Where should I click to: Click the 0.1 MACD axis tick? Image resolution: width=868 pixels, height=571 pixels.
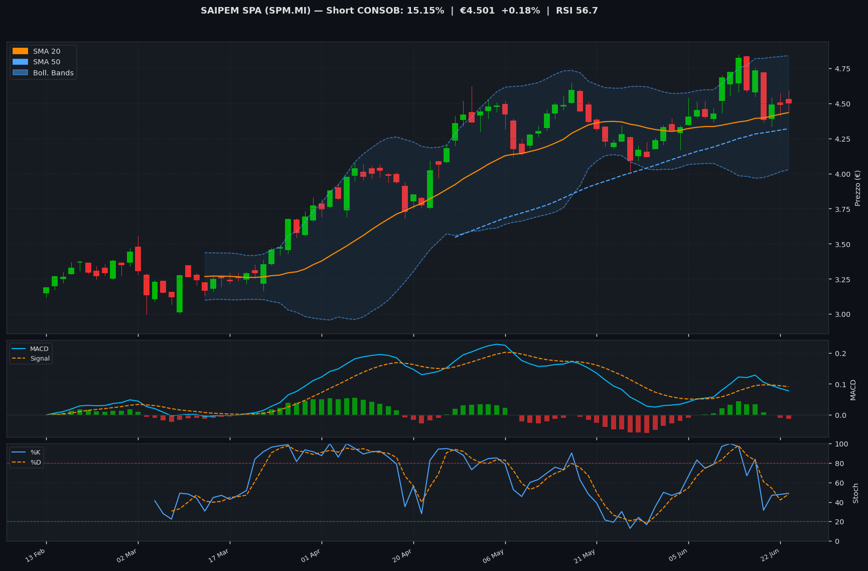tap(841, 385)
